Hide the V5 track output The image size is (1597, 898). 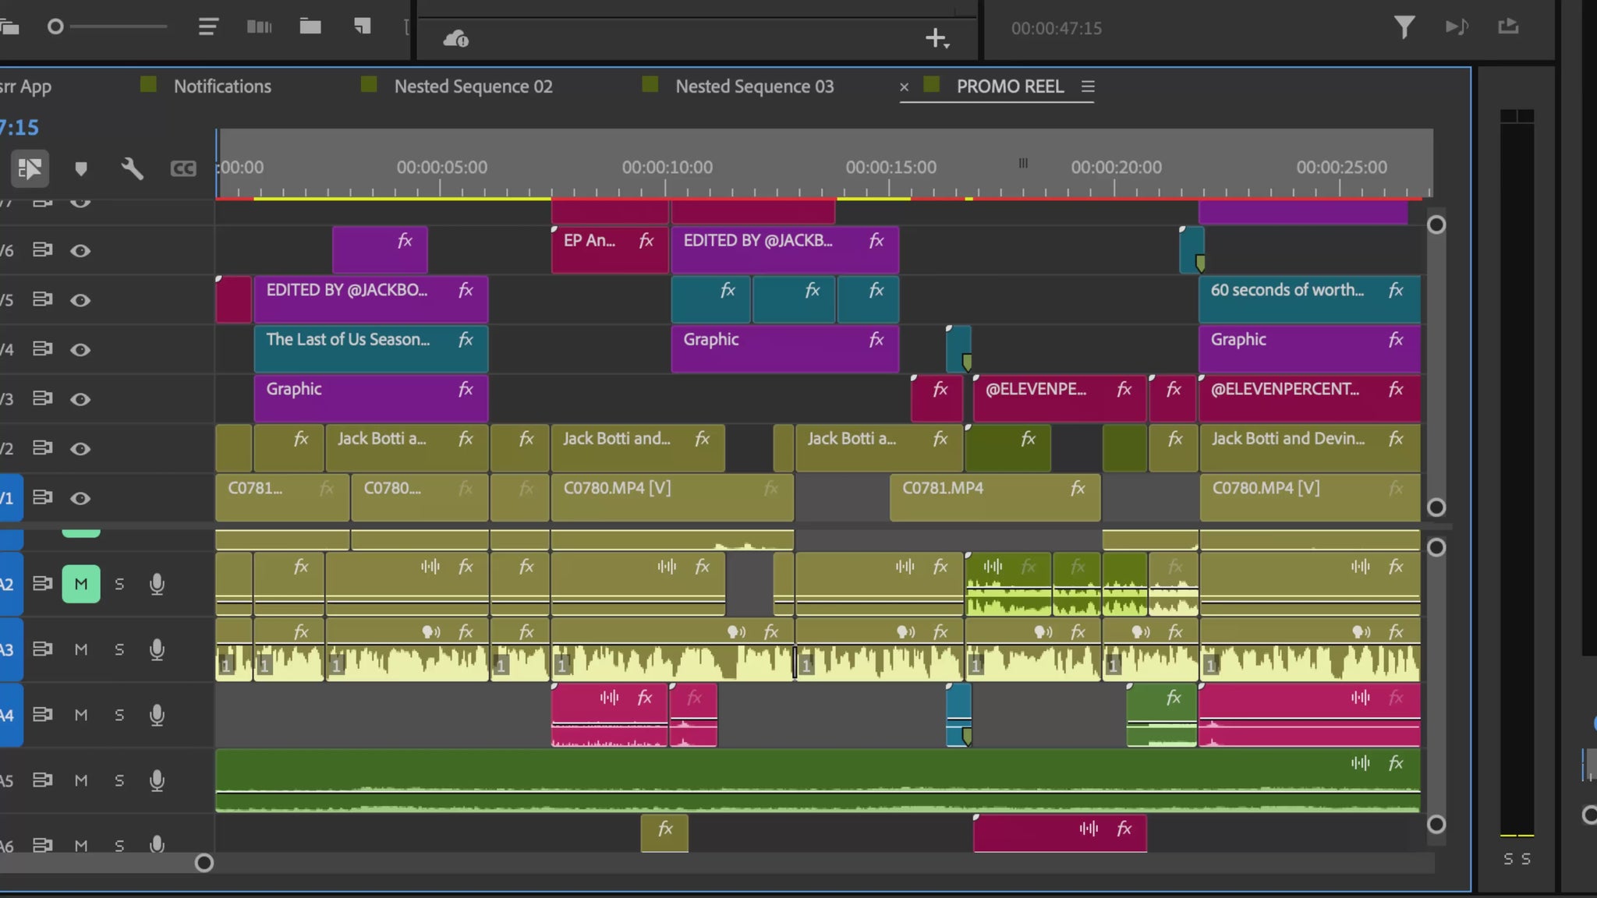[80, 300]
